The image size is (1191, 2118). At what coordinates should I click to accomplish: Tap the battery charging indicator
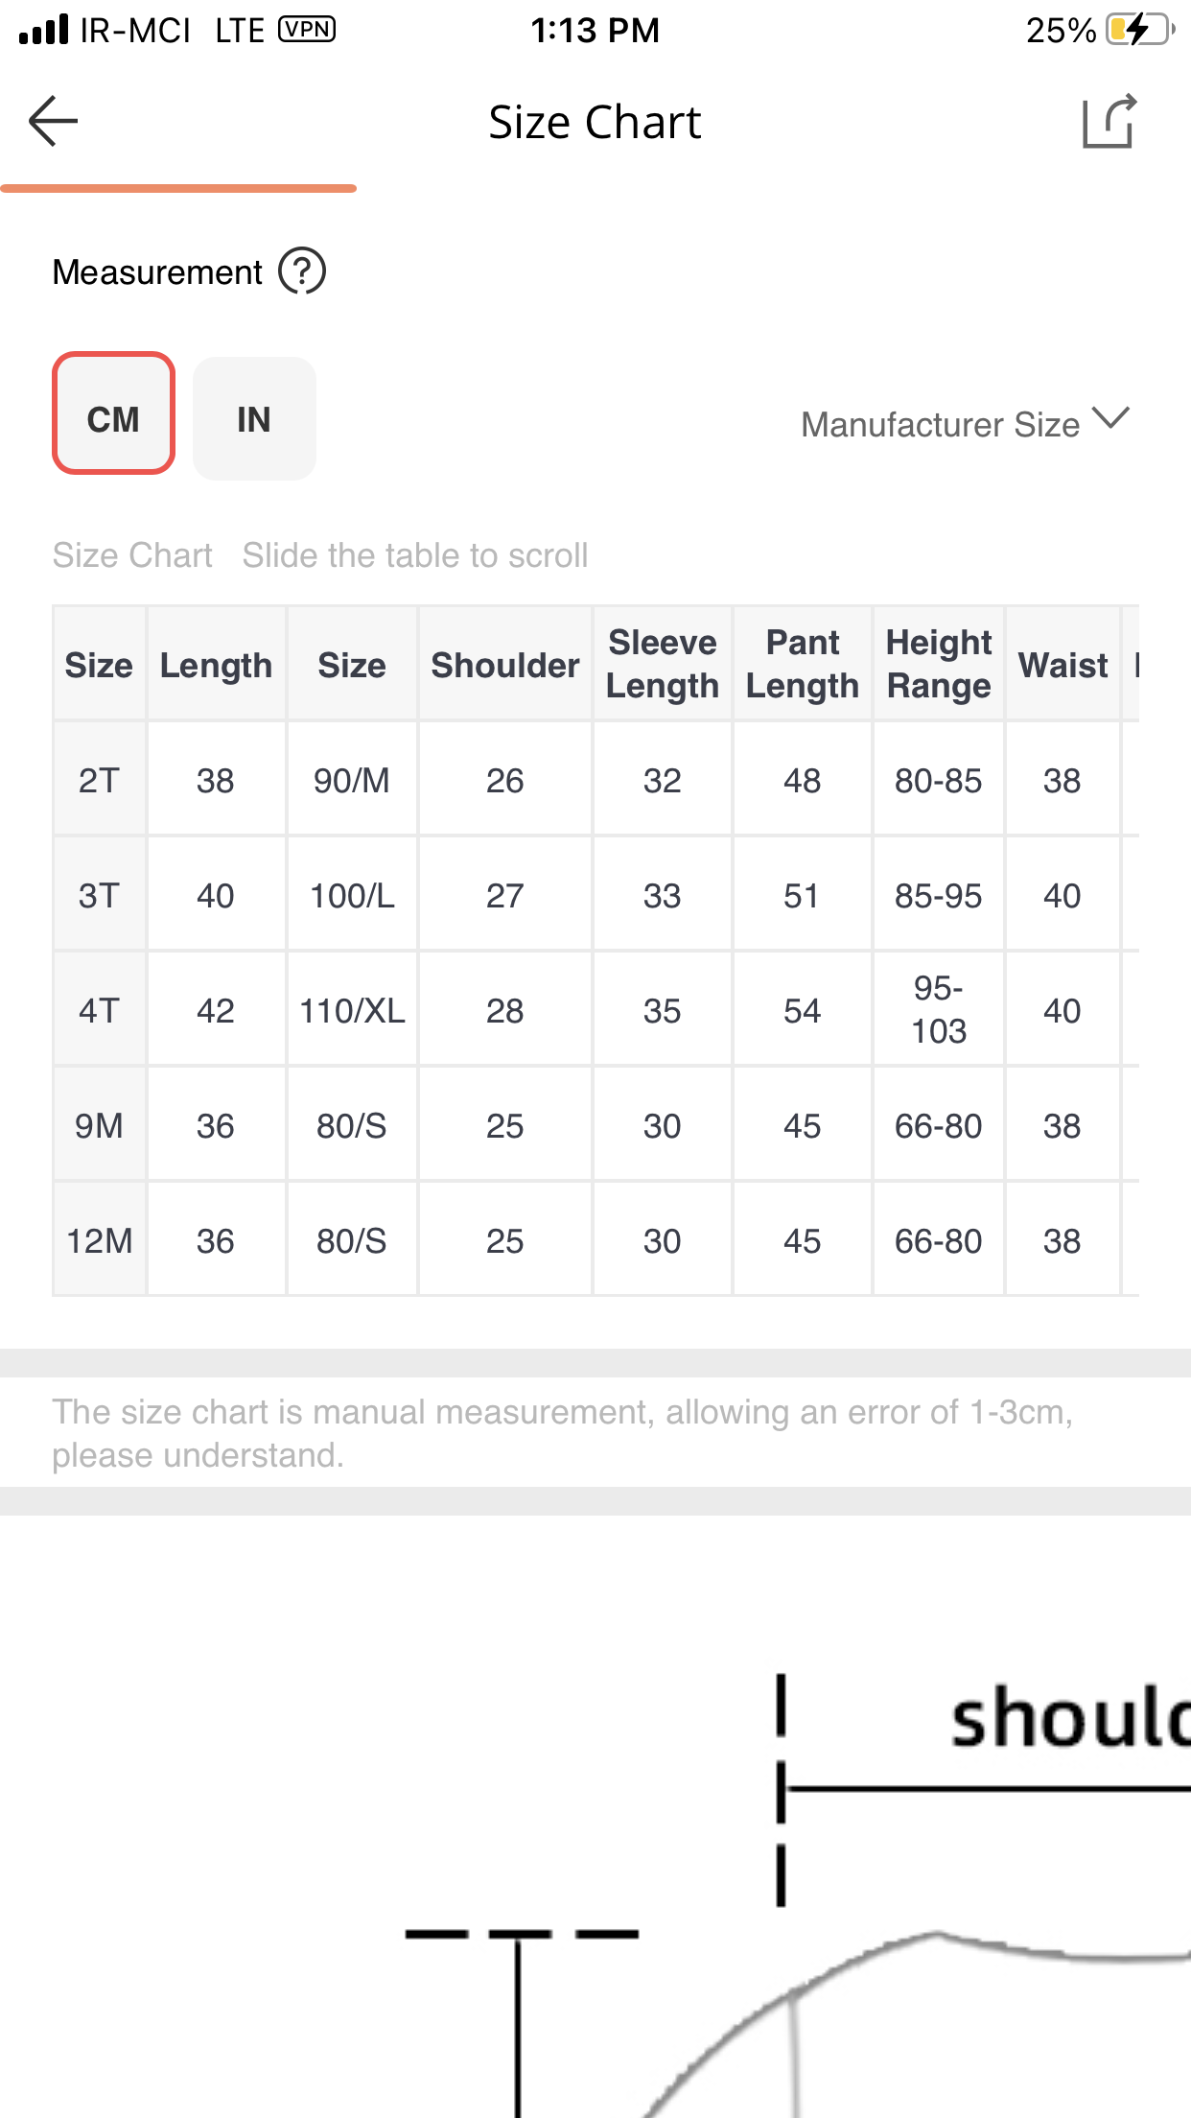[x=1140, y=30]
